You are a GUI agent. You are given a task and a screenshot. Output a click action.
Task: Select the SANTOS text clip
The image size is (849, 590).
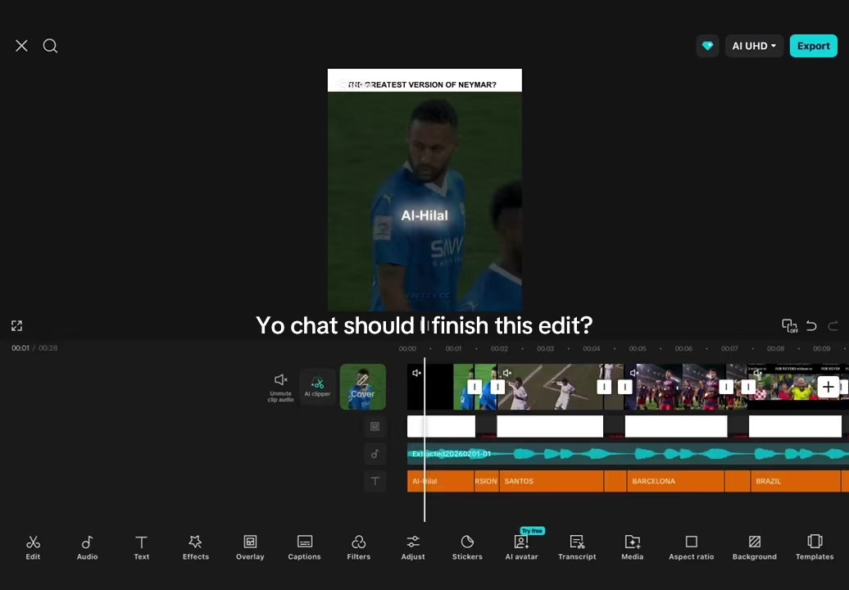551,481
